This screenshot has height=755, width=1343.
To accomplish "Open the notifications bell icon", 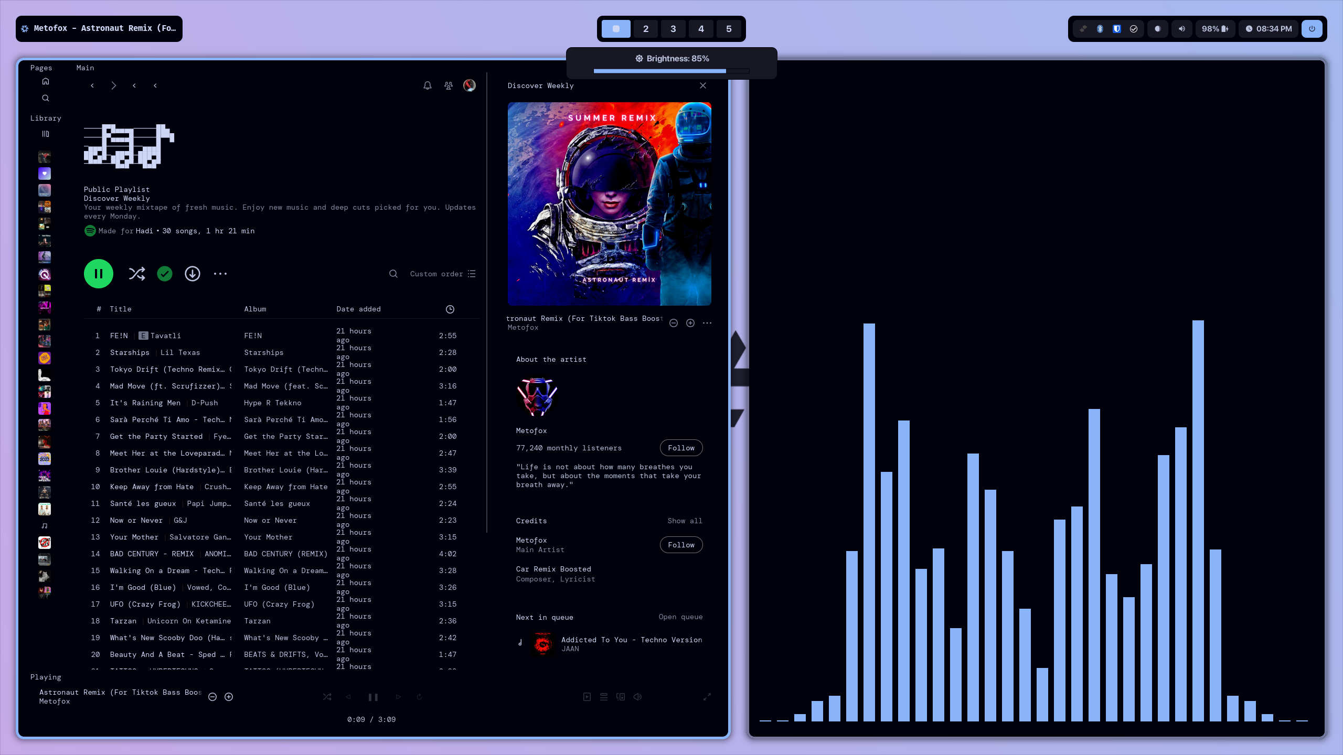I will [428, 85].
